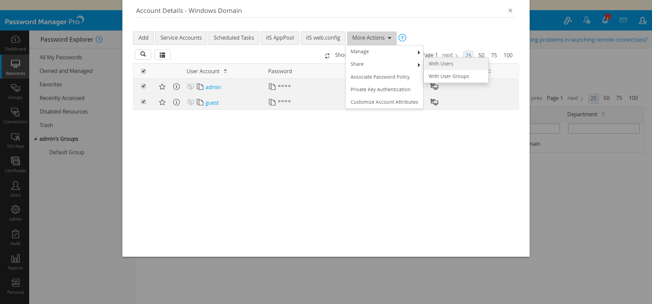Collapse the More Actions dropdown
The width and height of the screenshot is (652, 304).
372,38
